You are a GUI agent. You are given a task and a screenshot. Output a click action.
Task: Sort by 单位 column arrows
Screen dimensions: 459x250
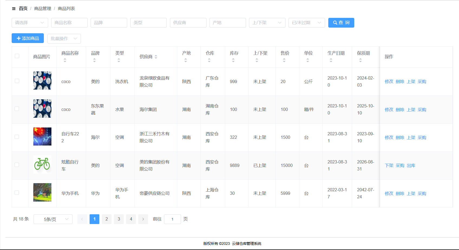coord(308,60)
